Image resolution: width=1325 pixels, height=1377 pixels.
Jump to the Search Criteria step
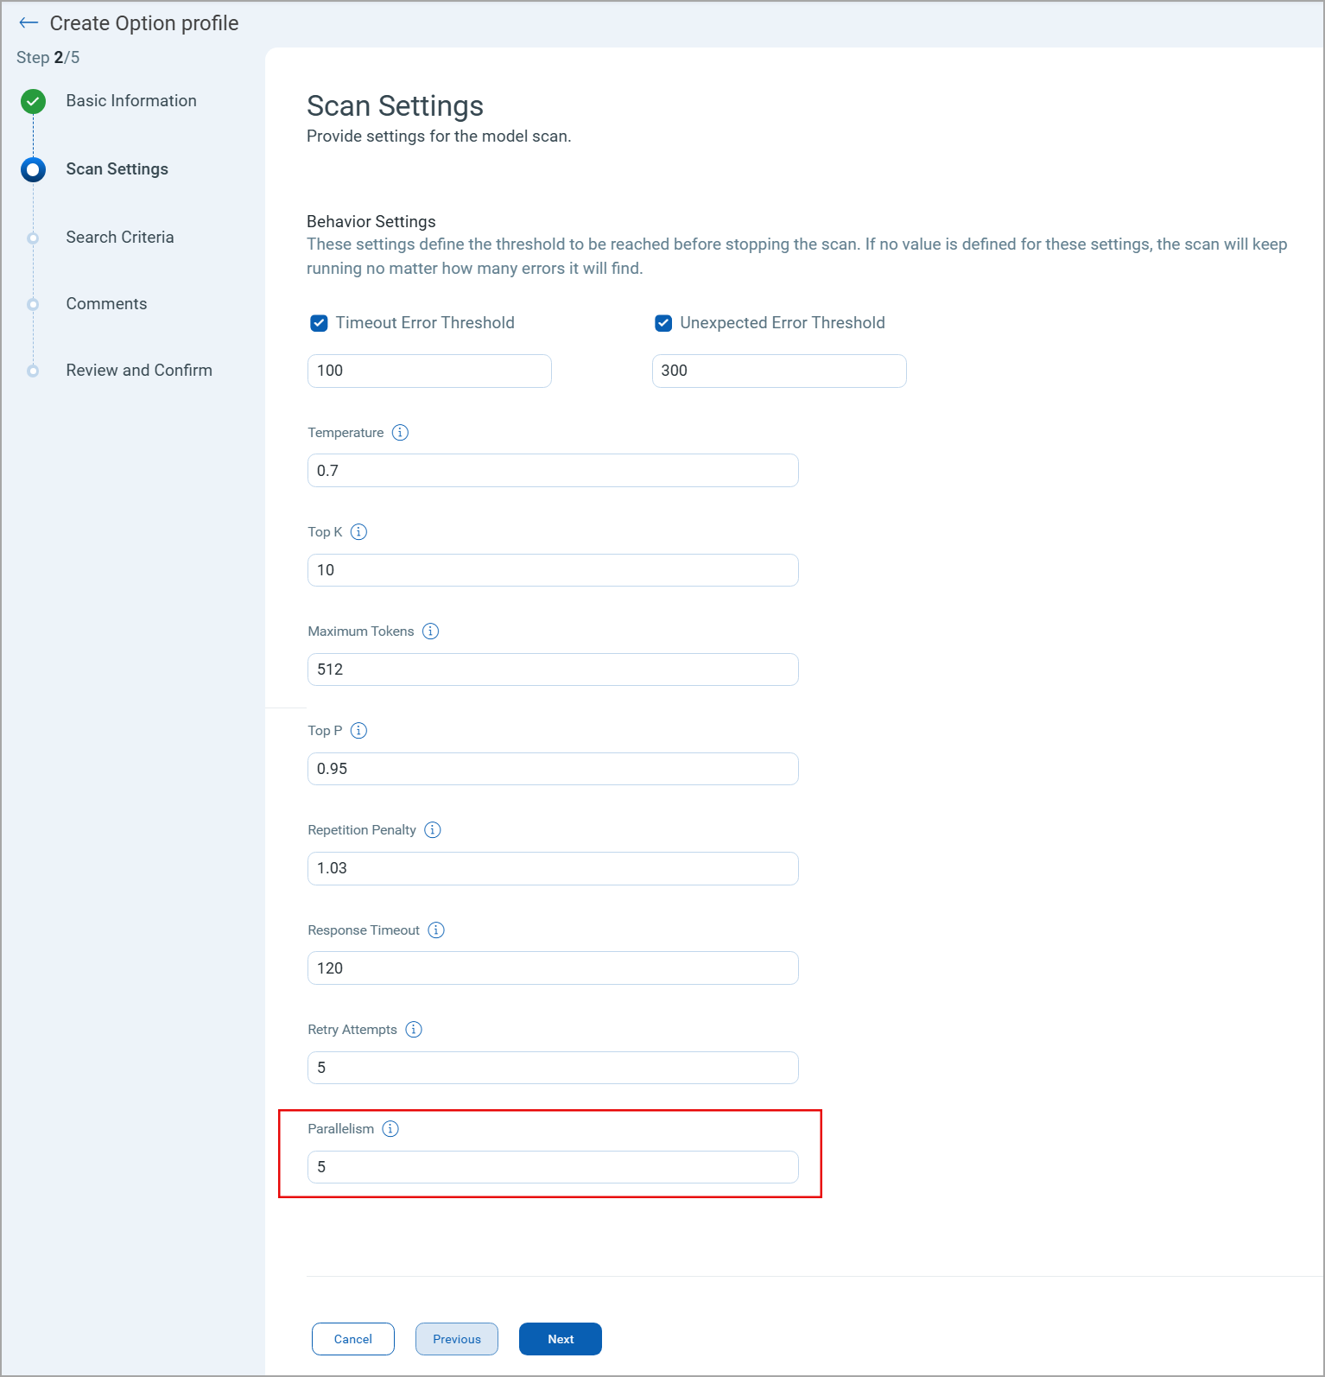click(120, 238)
